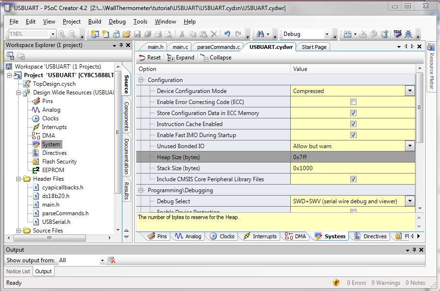440x291 pixels.
Task: Click the Collapse button
Action: (216, 58)
